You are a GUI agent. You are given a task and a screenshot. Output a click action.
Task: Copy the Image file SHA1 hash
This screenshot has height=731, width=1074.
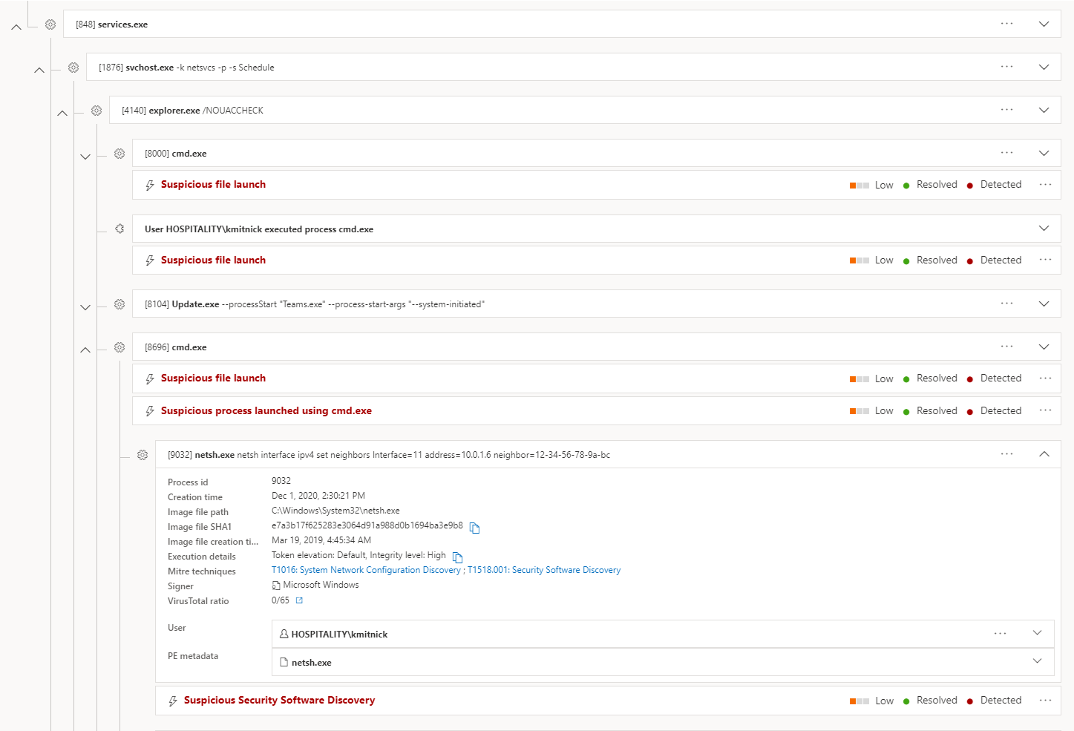pos(474,528)
